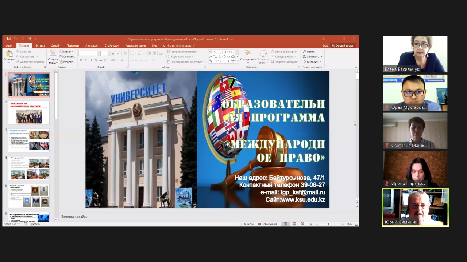Decrease font size with the smaller A icon
Image resolution: width=467 pixels, height=262 pixels.
click(x=119, y=53)
